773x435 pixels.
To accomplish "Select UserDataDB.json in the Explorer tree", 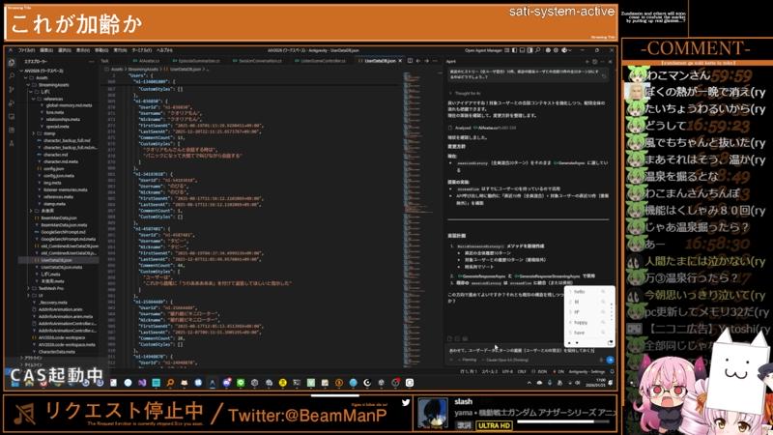I will pos(59,260).
